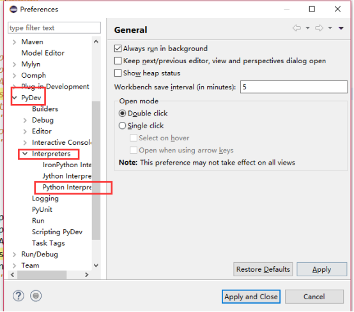Open the Task Tags preference page

click(x=49, y=243)
